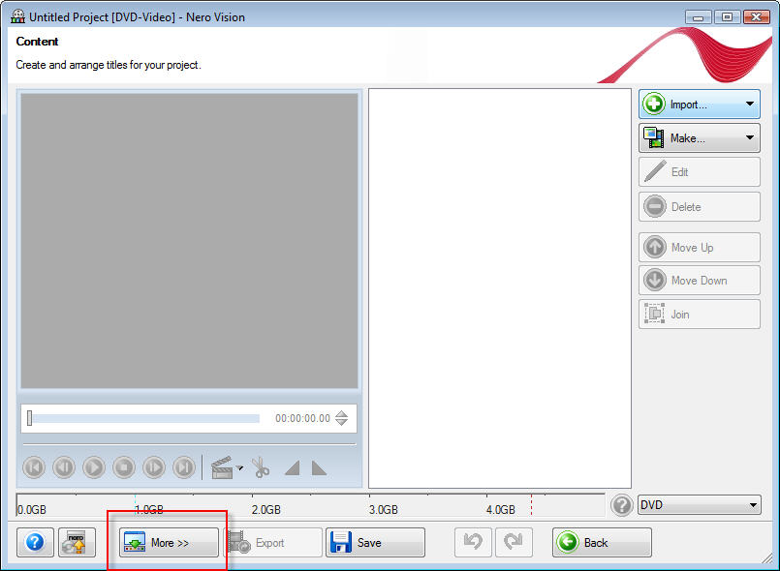
Task: Click the Move Down button
Action: 699,281
